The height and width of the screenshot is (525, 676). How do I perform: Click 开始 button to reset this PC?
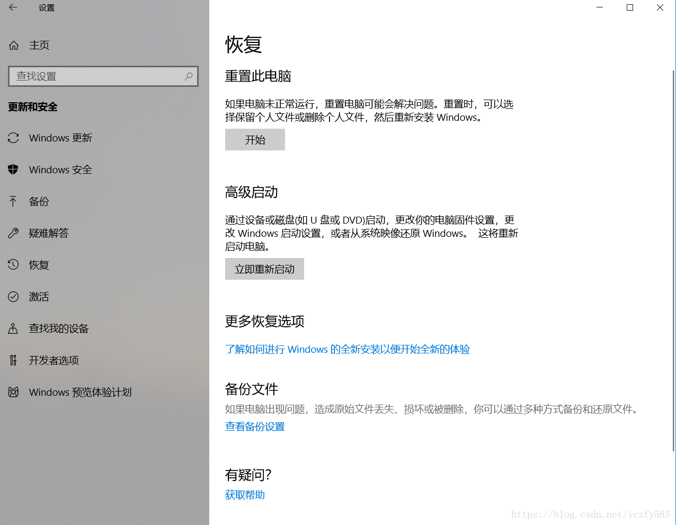click(x=255, y=140)
